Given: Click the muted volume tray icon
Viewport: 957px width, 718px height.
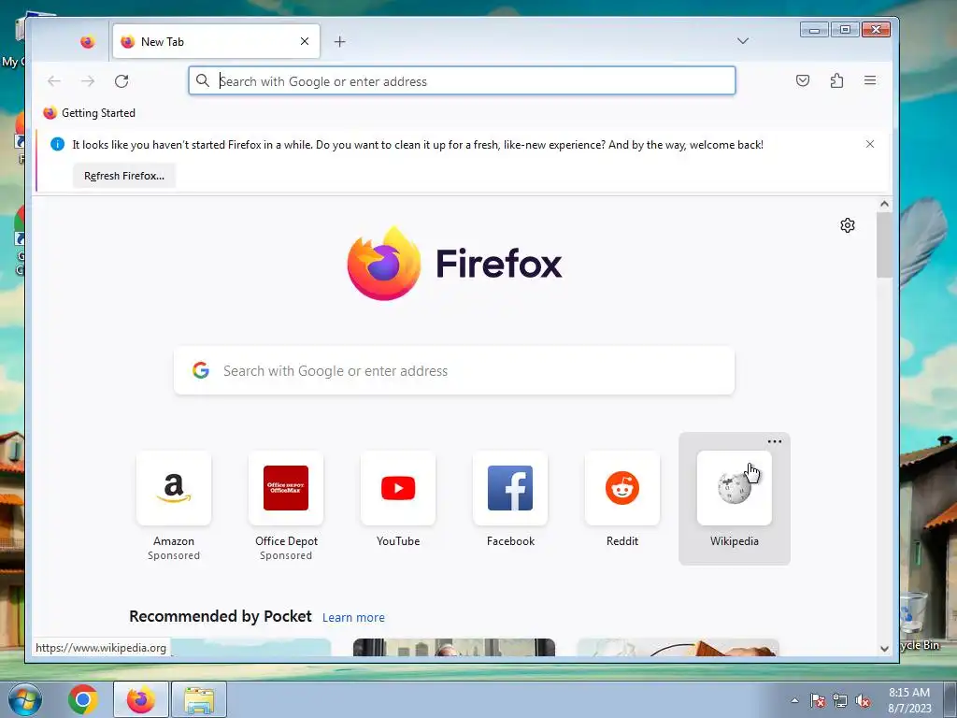Looking at the screenshot, I should click(863, 700).
